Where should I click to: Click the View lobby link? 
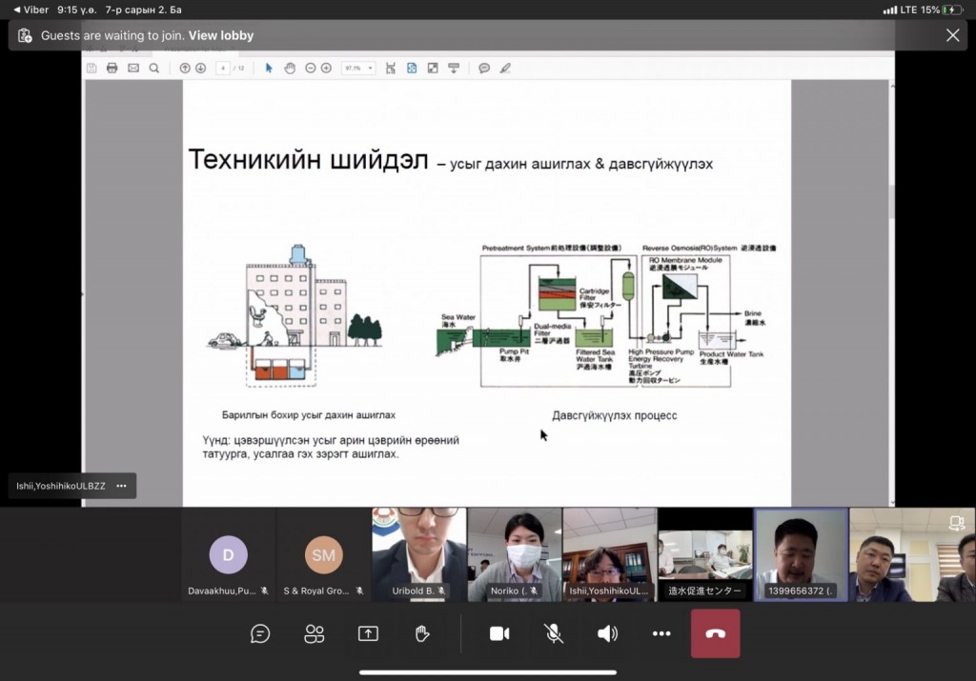[221, 36]
